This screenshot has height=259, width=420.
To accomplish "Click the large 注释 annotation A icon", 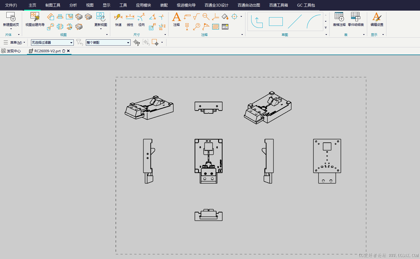I will (176, 17).
